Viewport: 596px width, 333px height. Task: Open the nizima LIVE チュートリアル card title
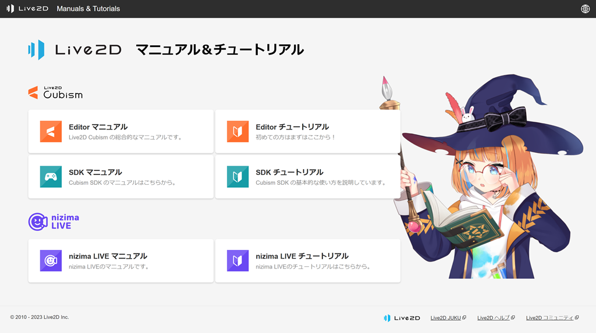pos(302,256)
